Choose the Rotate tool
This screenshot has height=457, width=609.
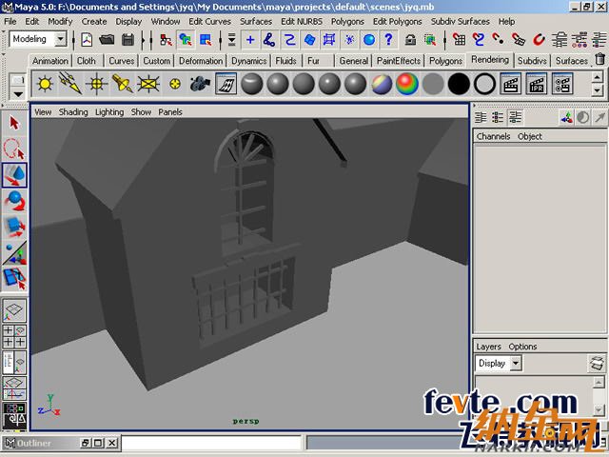(x=14, y=201)
